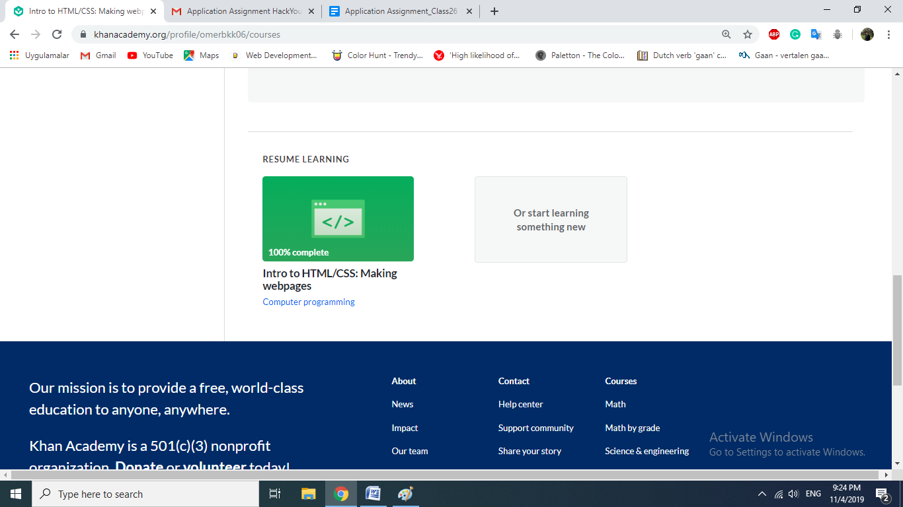Open the Grammarly extension icon

pyautogui.click(x=795, y=34)
